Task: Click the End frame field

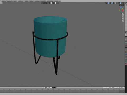Action: point(121,87)
